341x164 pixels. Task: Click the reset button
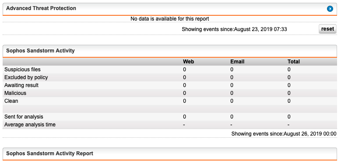[x=327, y=29]
